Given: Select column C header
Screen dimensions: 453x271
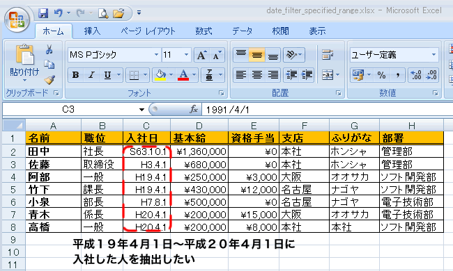Looking at the screenshot, I should [146, 126].
